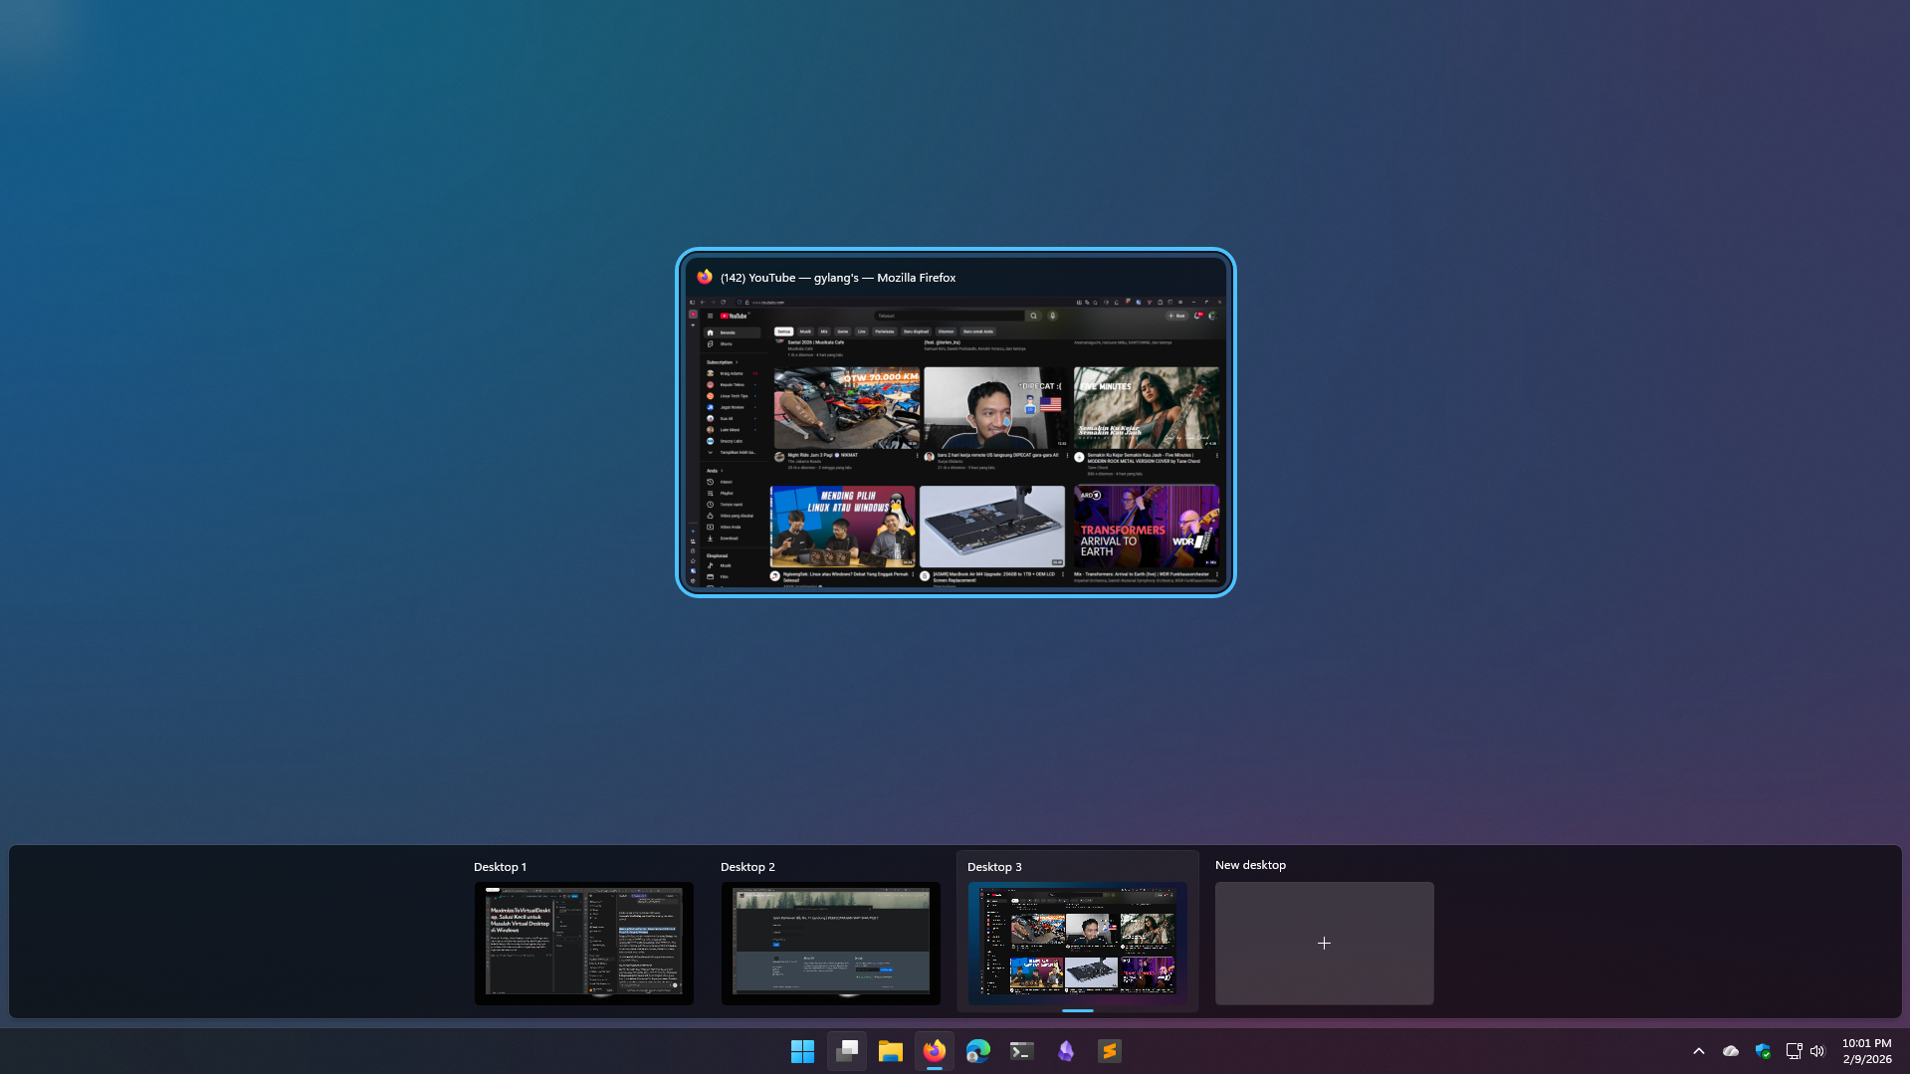Launch Microsoft Edge from the taskbar
Image resolution: width=1910 pixels, height=1074 pixels.
(x=978, y=1051)
